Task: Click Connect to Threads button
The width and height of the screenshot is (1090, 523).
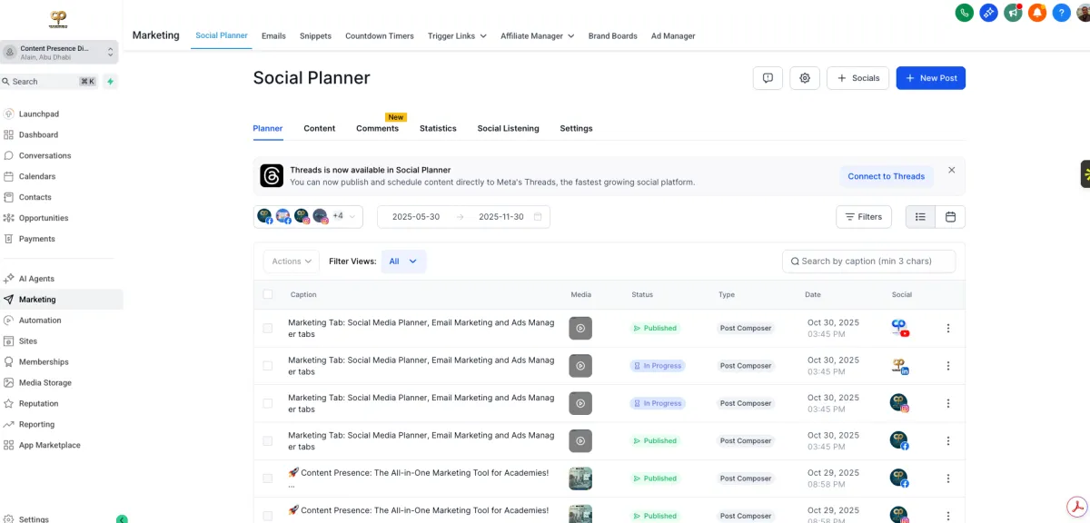Action: 886,176
